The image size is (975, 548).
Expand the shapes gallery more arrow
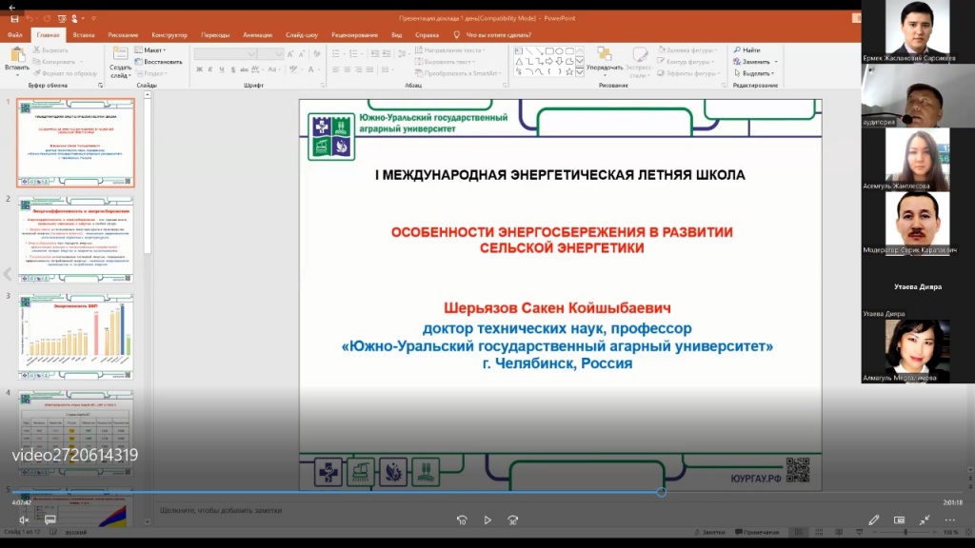[580, 72]
